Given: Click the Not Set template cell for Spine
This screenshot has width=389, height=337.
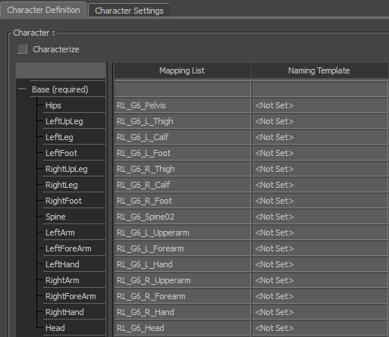Looking at the screenshot, I should (320, 217).
